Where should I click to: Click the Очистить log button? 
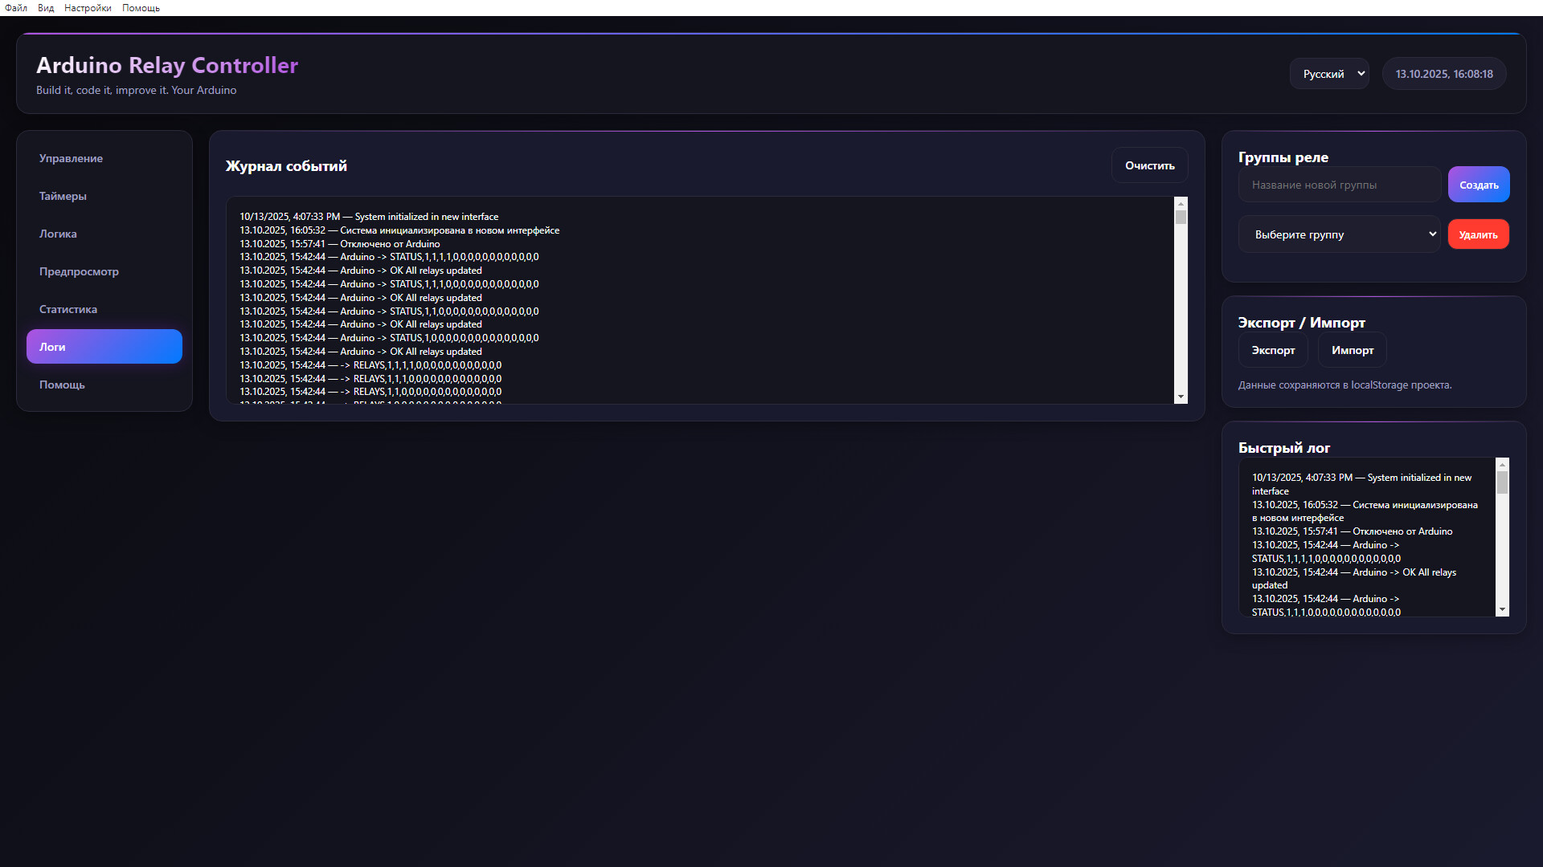[1149, 165]
